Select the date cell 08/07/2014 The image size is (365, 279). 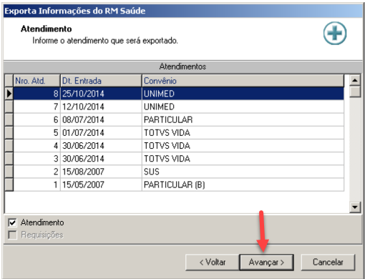[101, 119]
